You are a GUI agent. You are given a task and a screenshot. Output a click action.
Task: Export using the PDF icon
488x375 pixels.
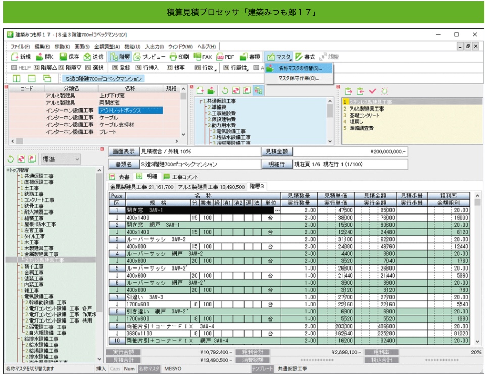225,57
